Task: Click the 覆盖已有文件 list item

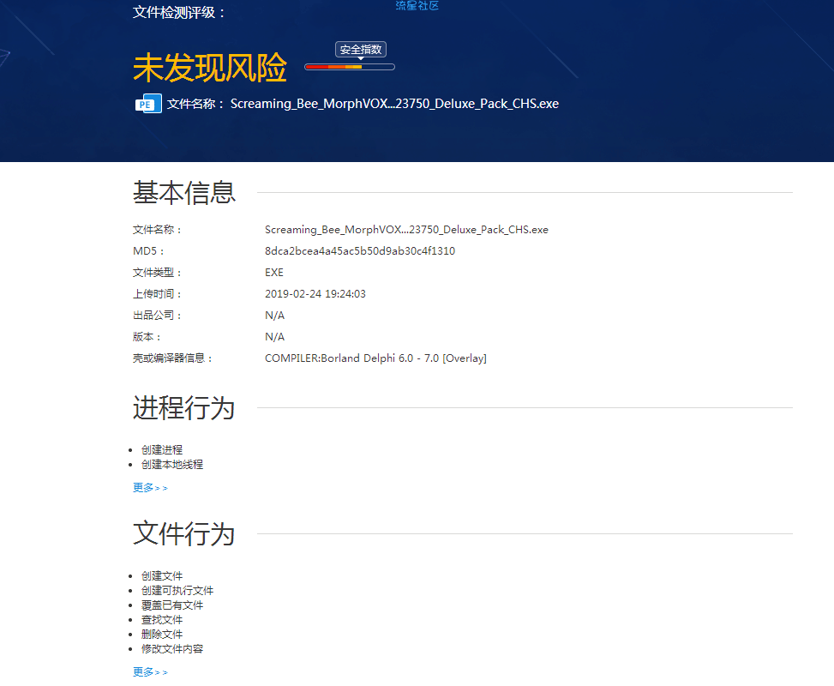Action: tap(172, 605)
